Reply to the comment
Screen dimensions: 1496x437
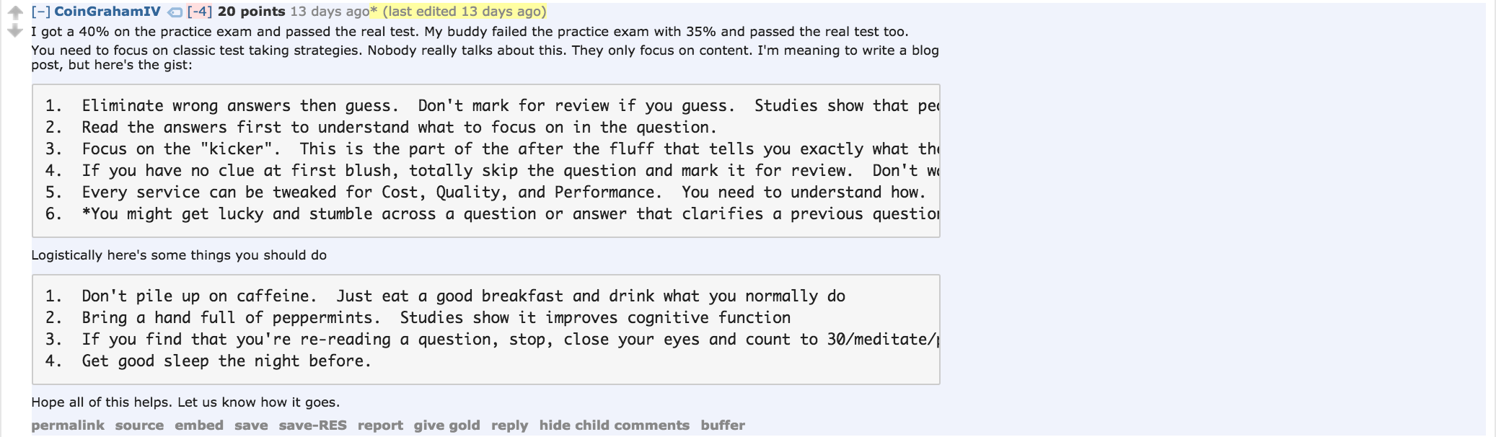(x=509, y=425)
